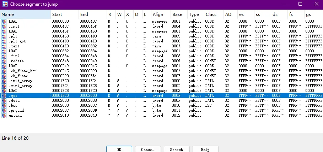Click the segment icon beside .text
This screenshot has height=152, width=323.
point(4,46)
